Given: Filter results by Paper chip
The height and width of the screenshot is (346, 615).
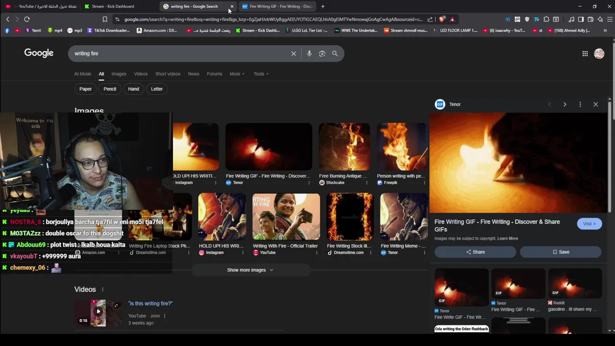Looking at the screenshot, I should coord(86,89).
